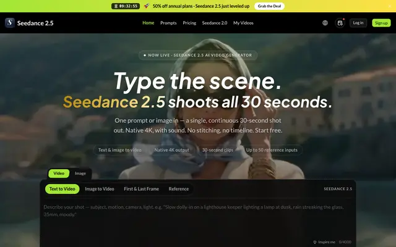Click the 30-second clips chip
396x247 pixels.
(x=218, y=150)
